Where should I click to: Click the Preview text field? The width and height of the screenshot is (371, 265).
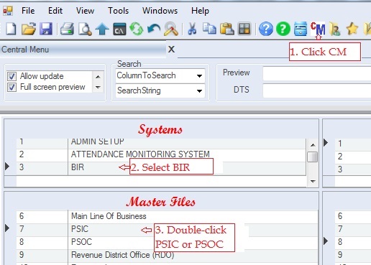pyautogui.click(x=317, y=73)
